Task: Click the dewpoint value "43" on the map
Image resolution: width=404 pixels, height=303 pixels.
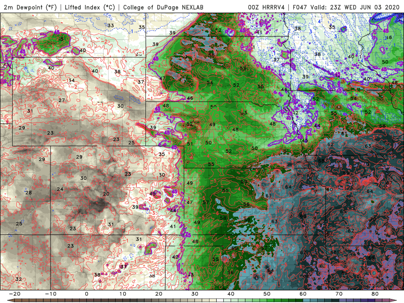Action: (x=190, y=275)
